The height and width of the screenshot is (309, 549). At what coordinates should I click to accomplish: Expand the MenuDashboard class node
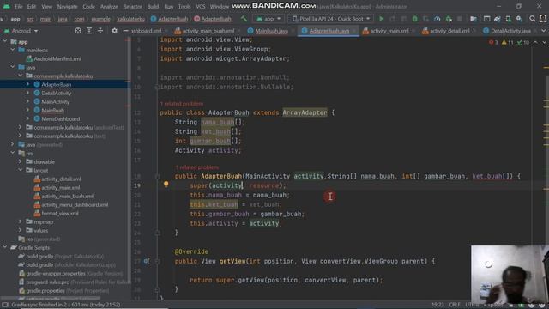[27, 118]
